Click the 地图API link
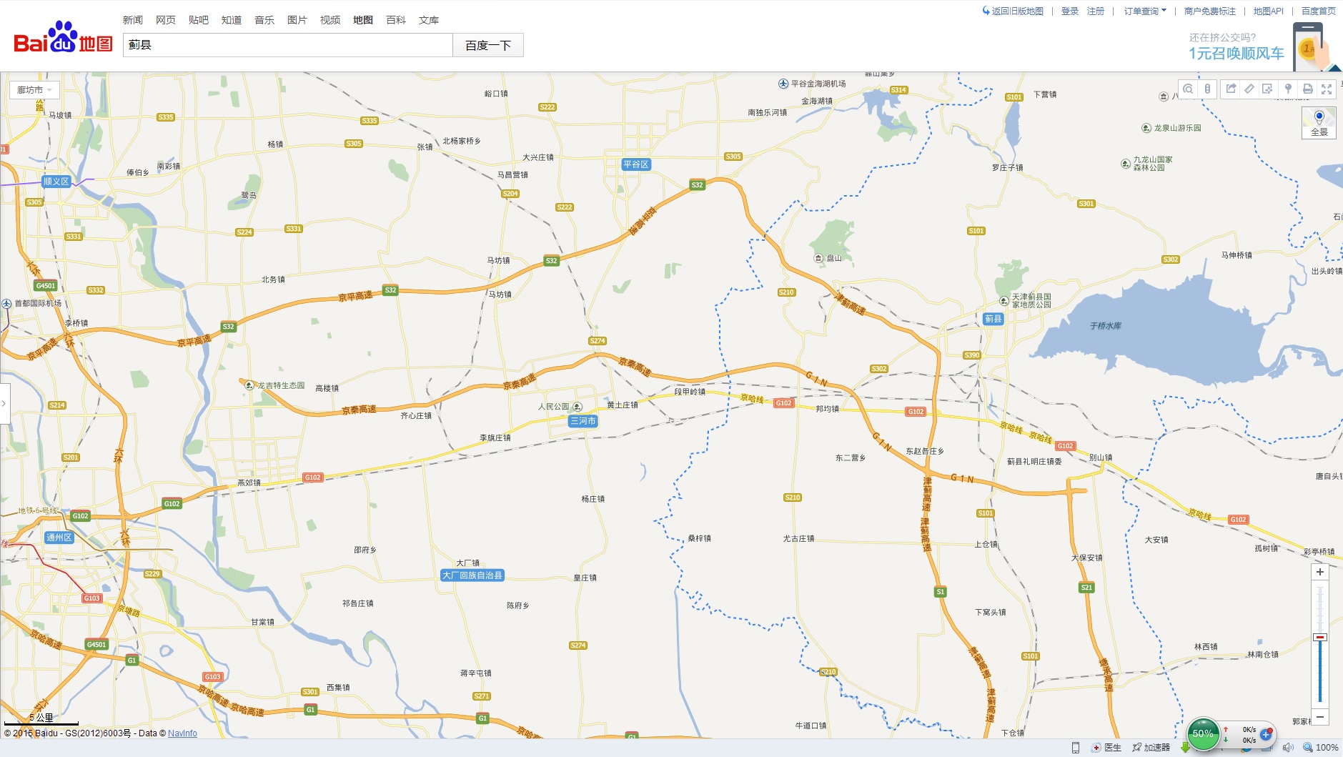This screenshot has height=757, width=1343. 1269,11
